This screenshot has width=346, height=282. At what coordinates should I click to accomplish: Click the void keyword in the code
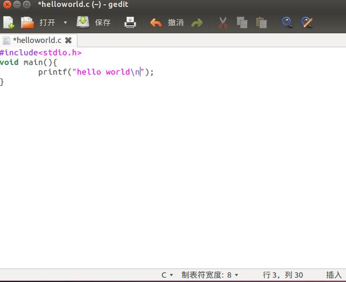click(x=9, y=62)
